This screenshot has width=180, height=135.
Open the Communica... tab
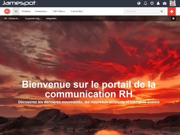42,11
